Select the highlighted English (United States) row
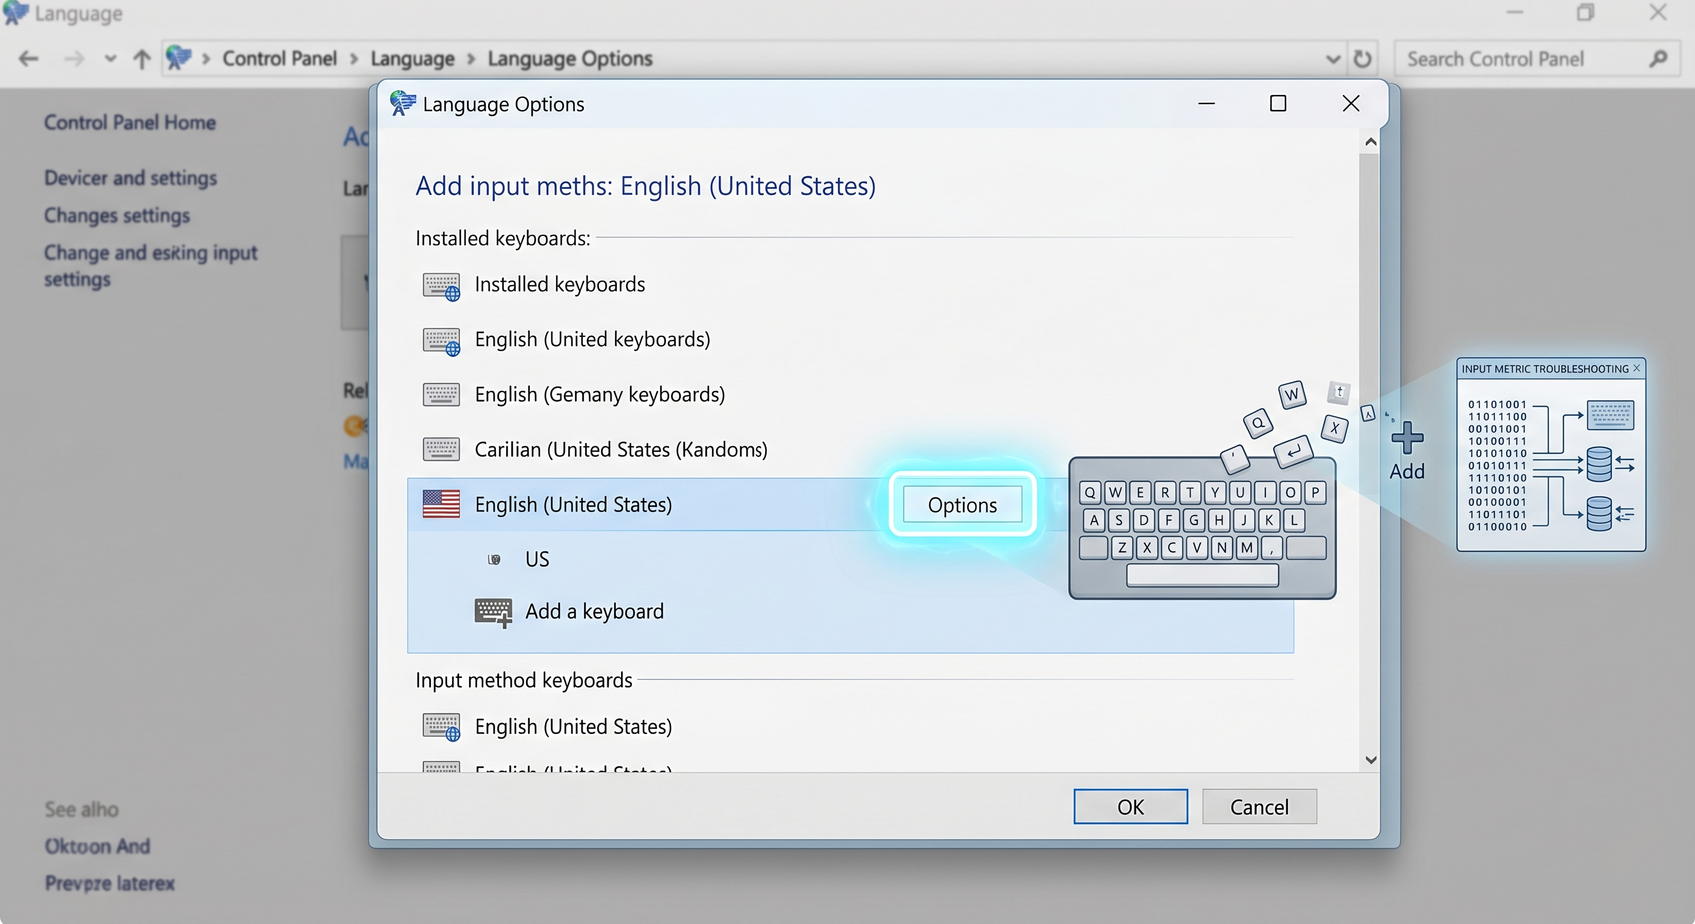The image size is (1695, 924). [850, 505]
